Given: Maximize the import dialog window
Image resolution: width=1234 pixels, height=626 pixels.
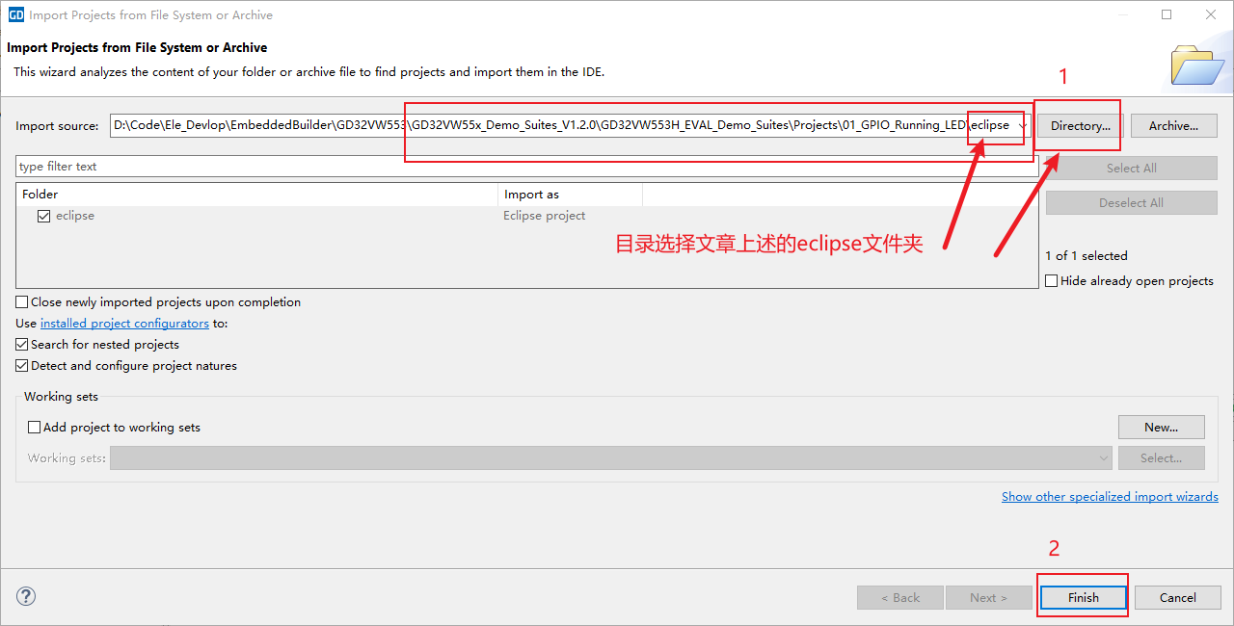Looking at the screenshot, I should click(x=1167, y=14).
